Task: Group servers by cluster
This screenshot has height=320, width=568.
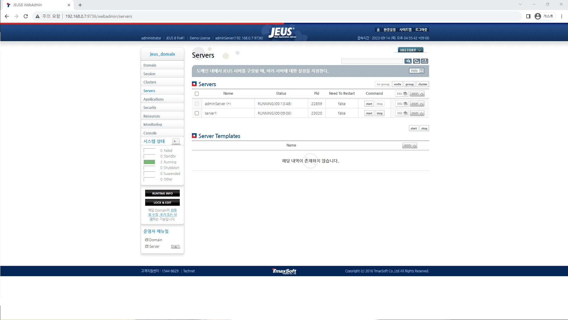Action: click(x=423, y=84)
